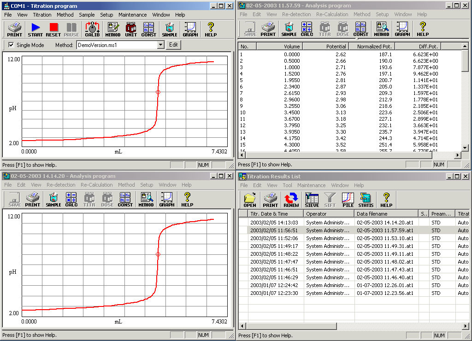The height and width of the screenshot is (341, 472).
Task: Open Maintenance menu in Titration program
Action: tap(132, 15)
